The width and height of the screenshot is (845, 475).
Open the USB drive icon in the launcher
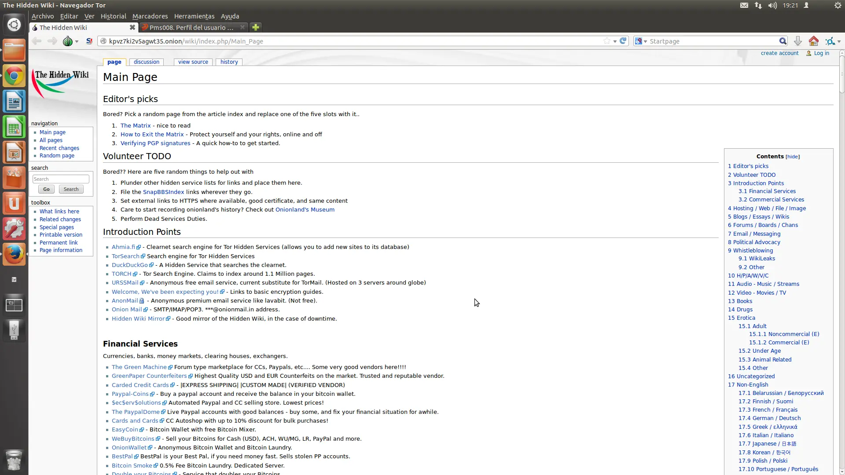(x=14, y=330)
